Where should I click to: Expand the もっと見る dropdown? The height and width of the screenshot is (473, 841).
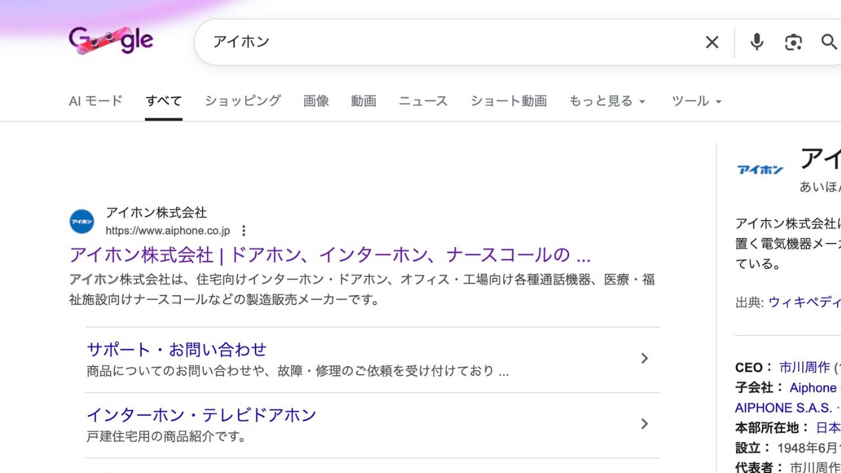point(607,101)
